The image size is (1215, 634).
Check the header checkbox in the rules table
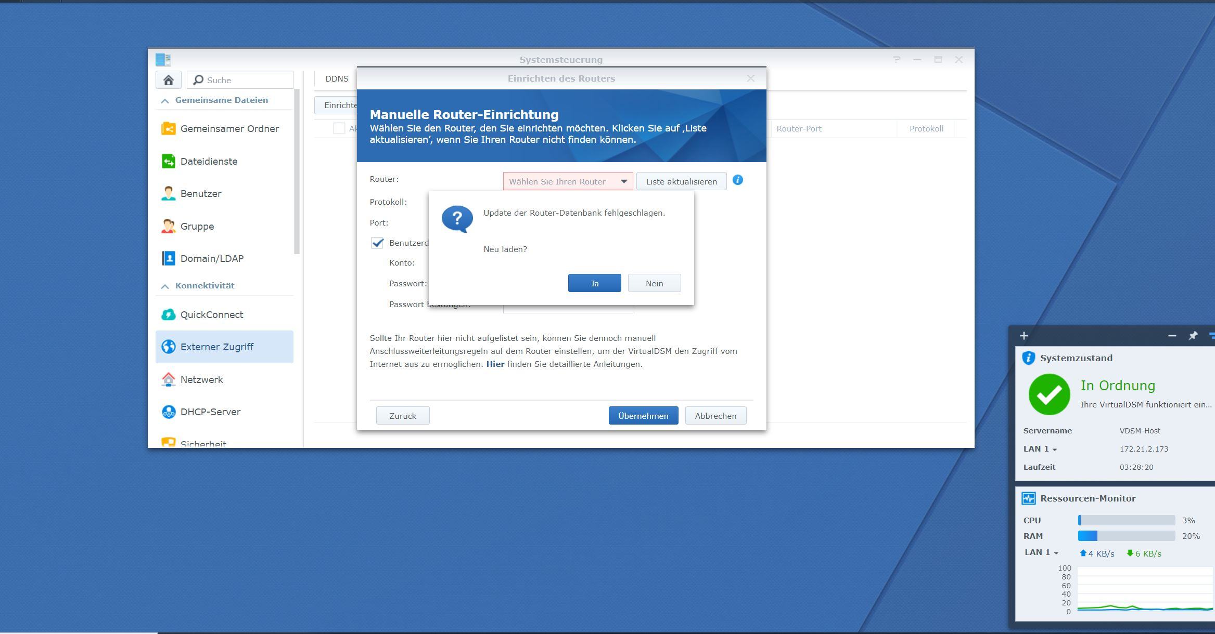point(339,128)
